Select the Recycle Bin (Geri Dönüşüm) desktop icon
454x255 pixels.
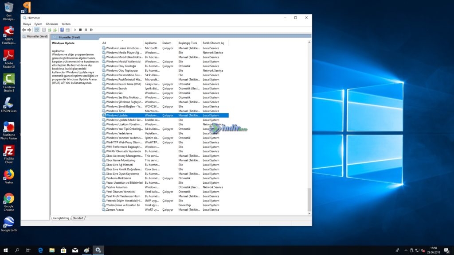tap(9, 11)
